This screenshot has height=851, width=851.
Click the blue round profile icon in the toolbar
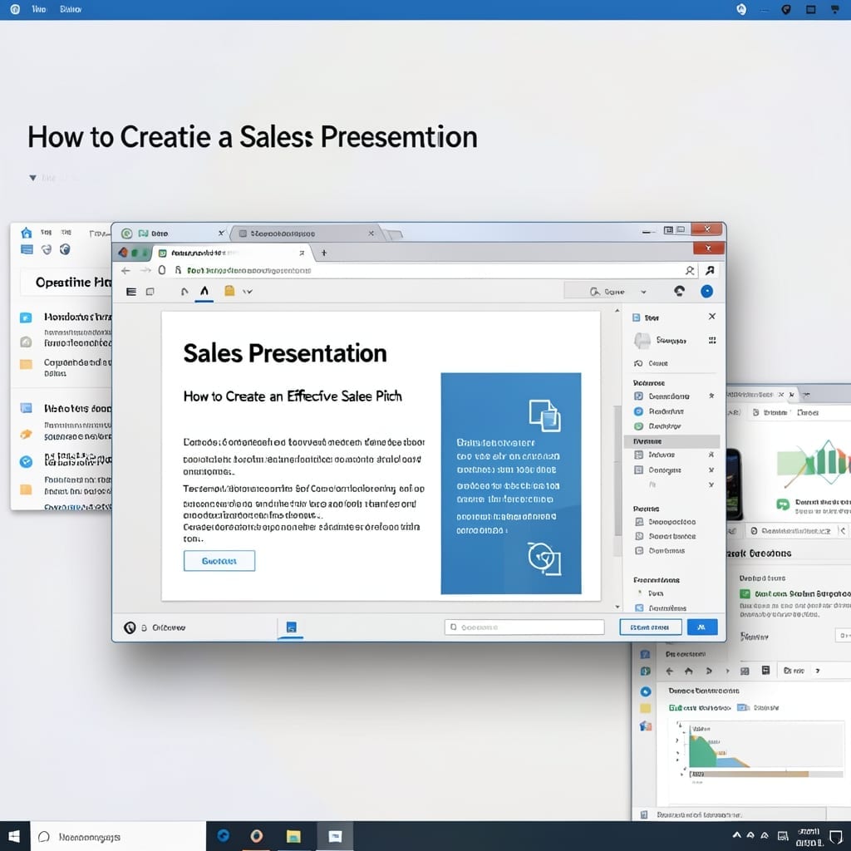[x=706, y=292]
